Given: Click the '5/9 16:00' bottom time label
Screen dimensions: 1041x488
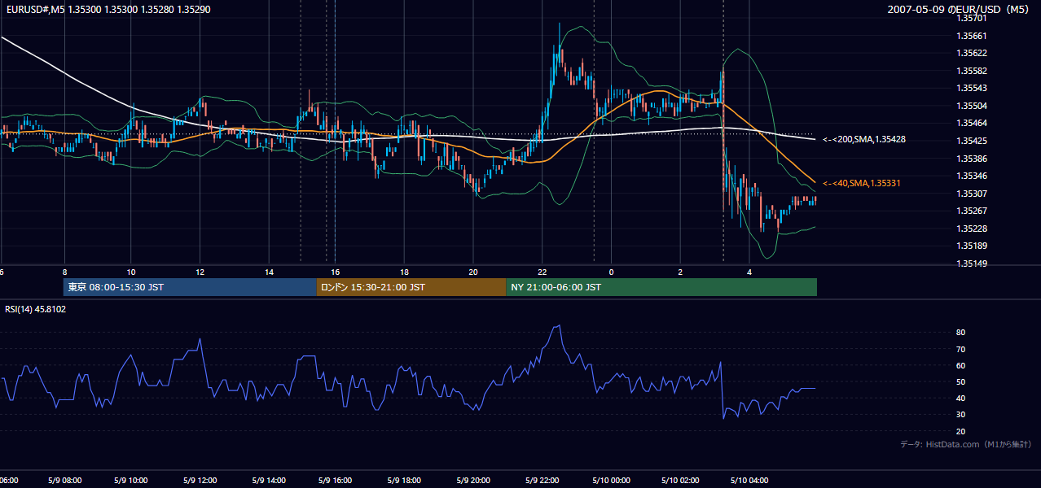Looking at the screenshot, I should pos(336,481).
